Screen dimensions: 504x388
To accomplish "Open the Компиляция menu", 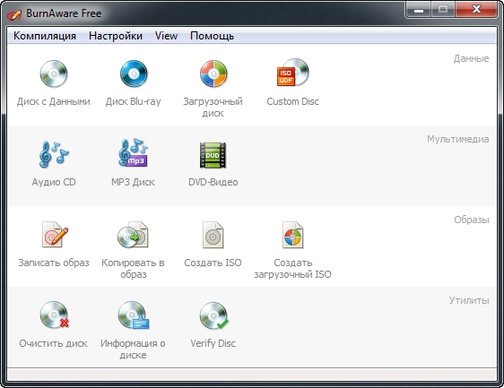I will coord(45,36).
